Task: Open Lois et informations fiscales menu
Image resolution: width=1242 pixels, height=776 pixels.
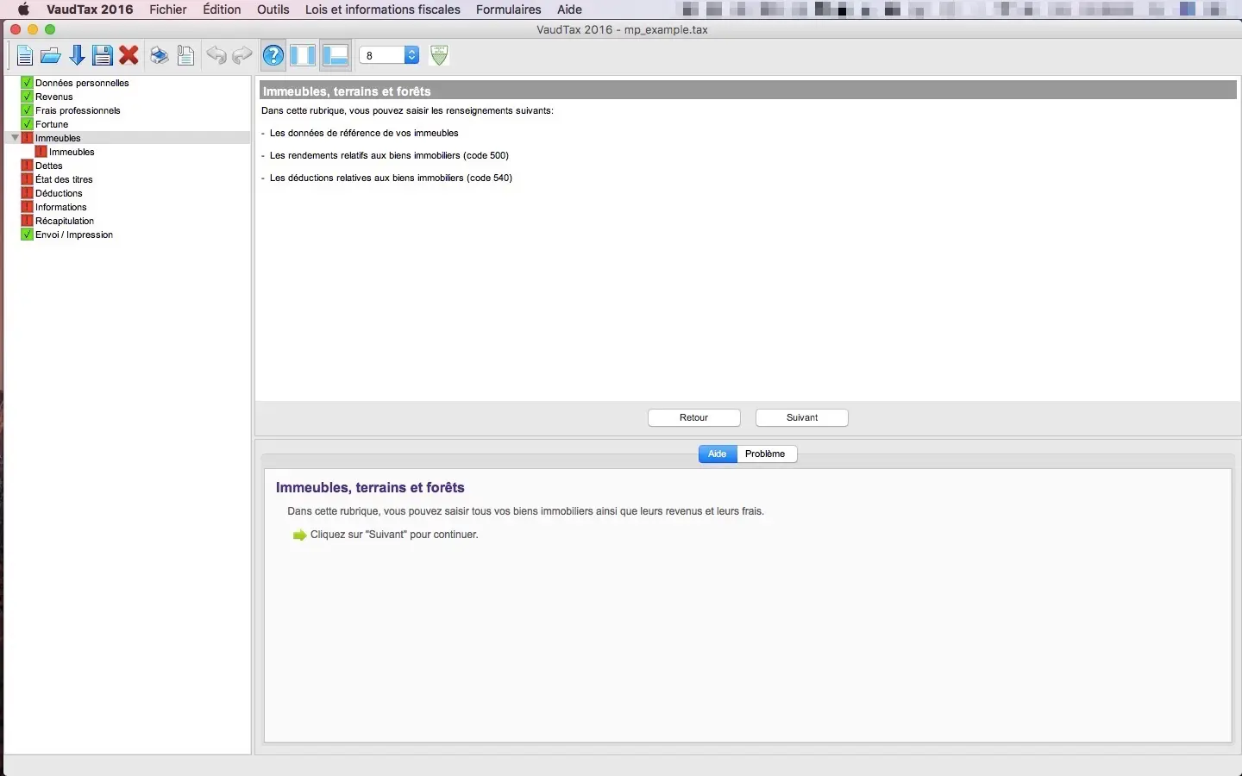Action: (383, 9)
